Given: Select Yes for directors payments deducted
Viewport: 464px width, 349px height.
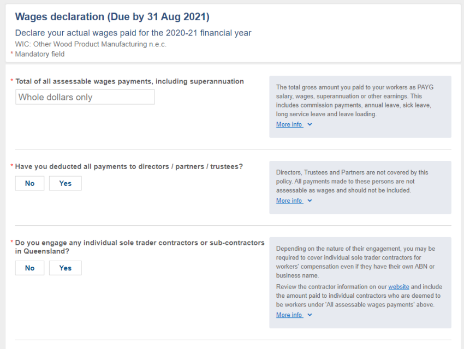Looking at the screenshot, I should [65, 183].
